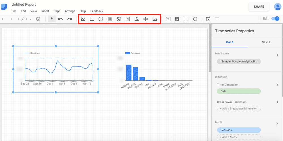Open the page number dropdown
This screenshot has width=283, height=141.
(31, 19)
